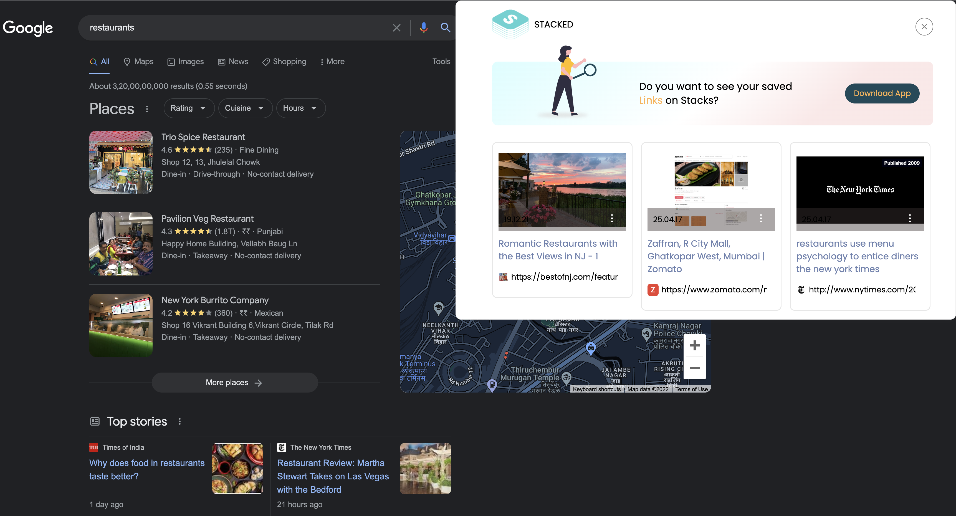Open the Tools options
956x516 pixels.
pyautogui.click(x=441, y=62)
